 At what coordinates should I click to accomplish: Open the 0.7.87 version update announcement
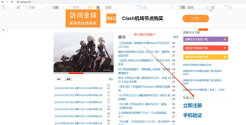(78, 123)
